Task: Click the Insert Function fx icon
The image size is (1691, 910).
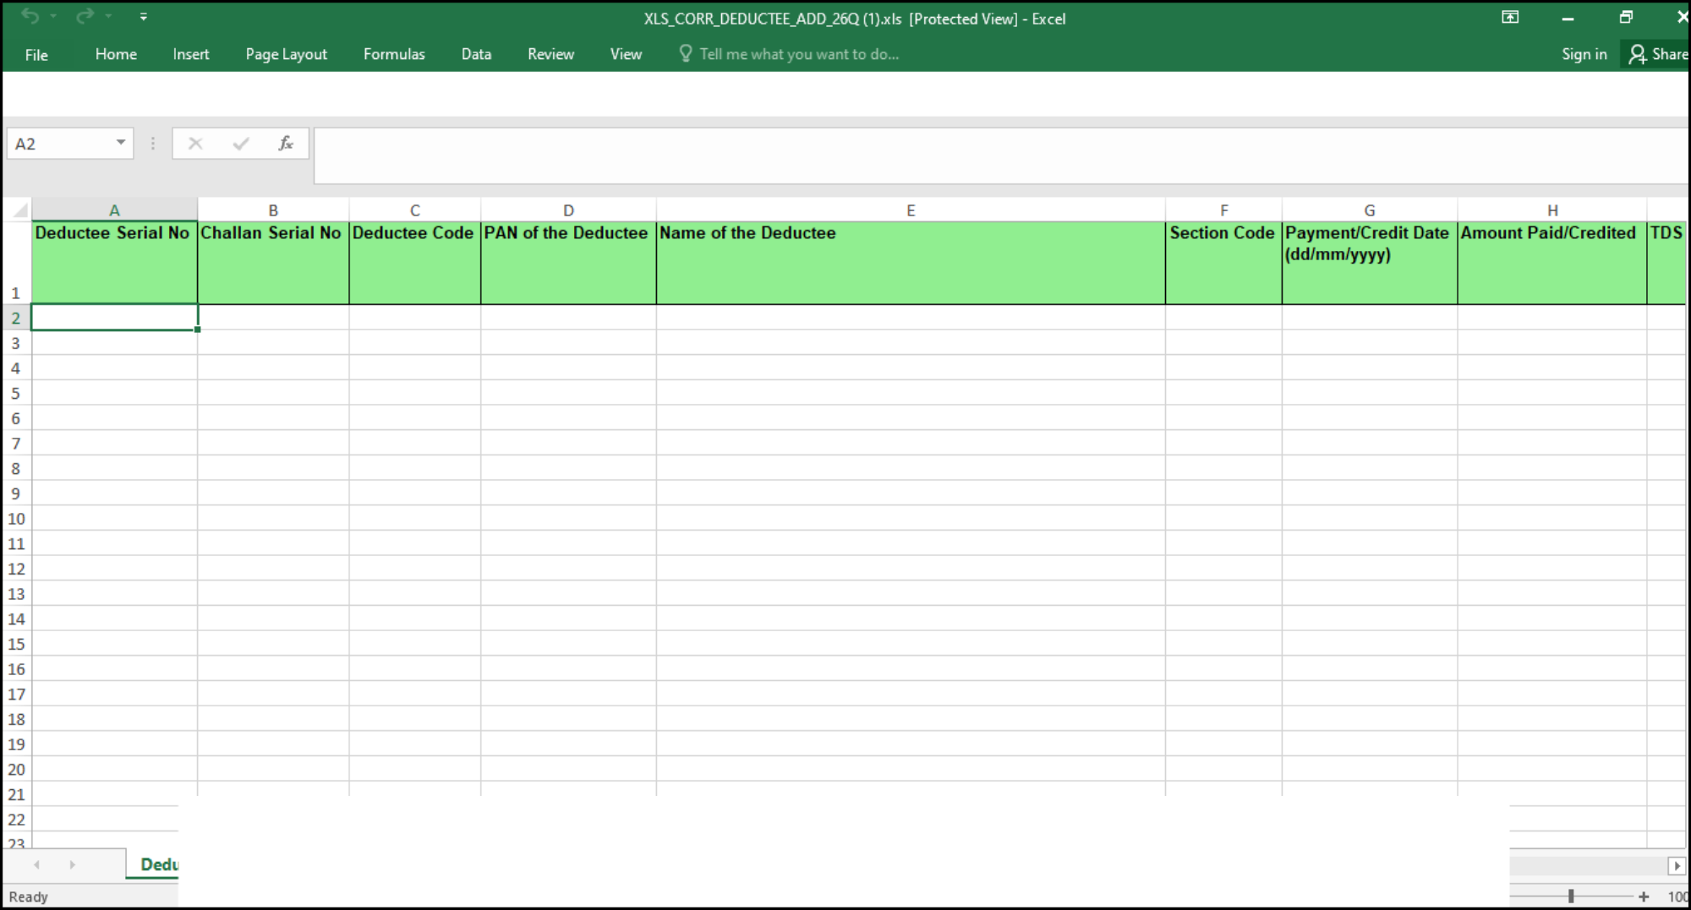Action: [286, 143]
